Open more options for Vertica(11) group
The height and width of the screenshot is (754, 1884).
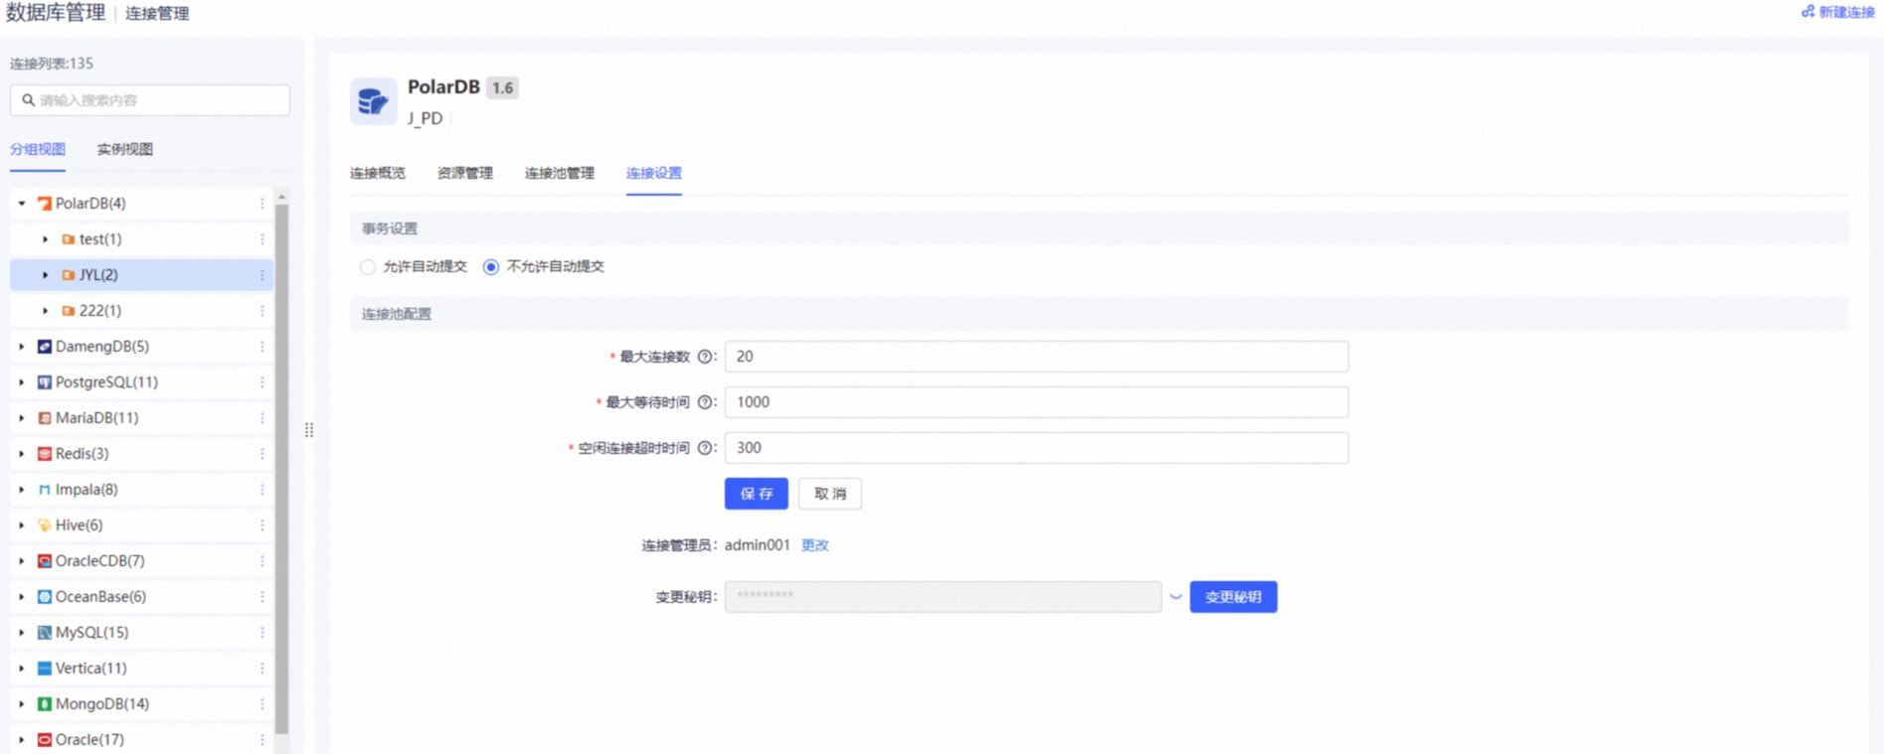(262, 669)
